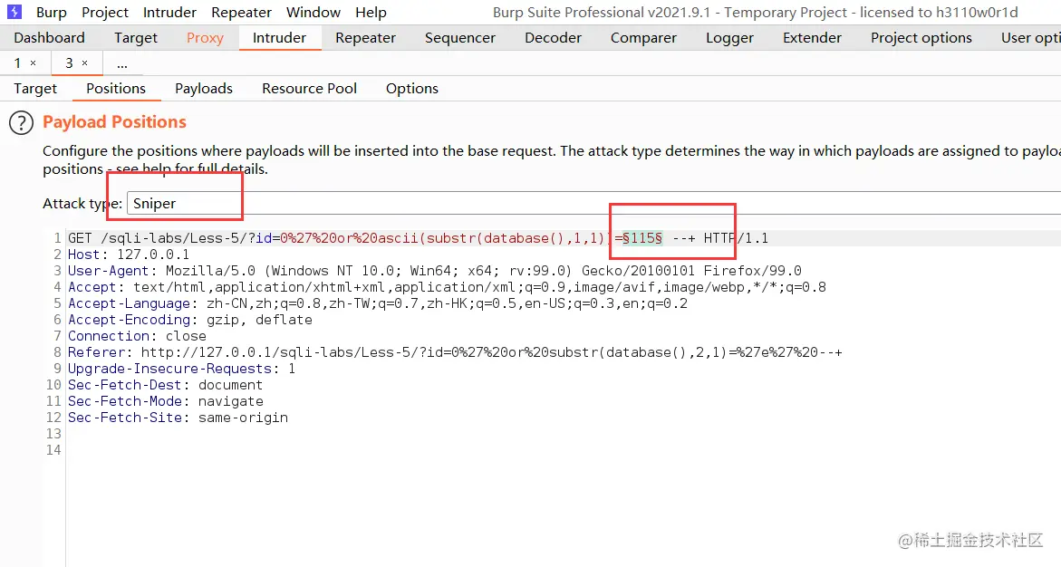Click the Host: 127.0.0.1 header line
Image resolution: width=1061 pixels, height=567 pixels.
(129, 255)
